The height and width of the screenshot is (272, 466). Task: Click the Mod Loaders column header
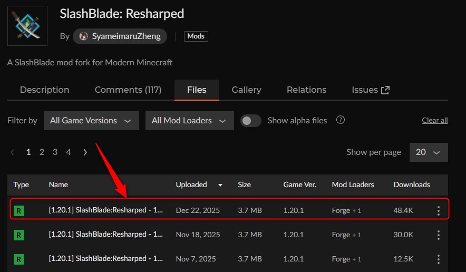pos(353,184)
